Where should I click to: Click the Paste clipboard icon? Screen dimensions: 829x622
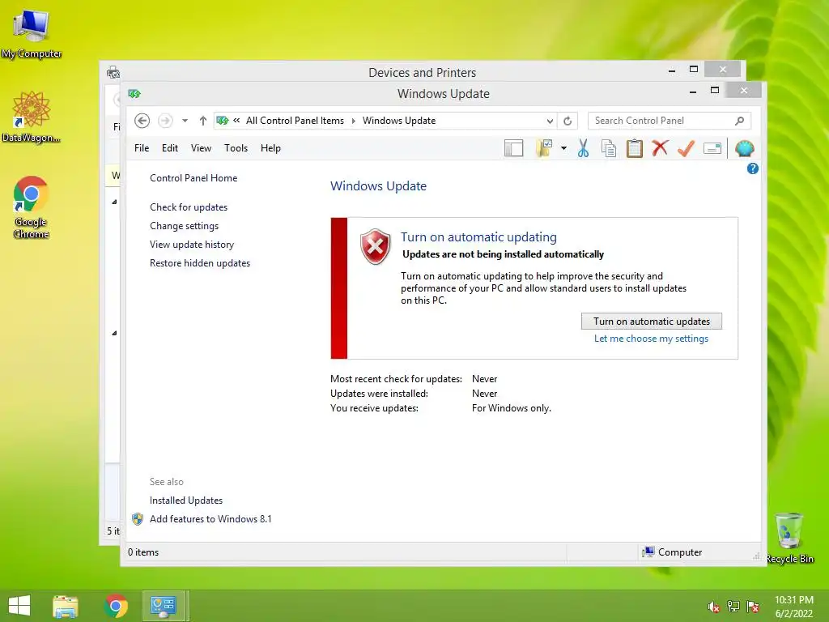(x=635, y=149)
